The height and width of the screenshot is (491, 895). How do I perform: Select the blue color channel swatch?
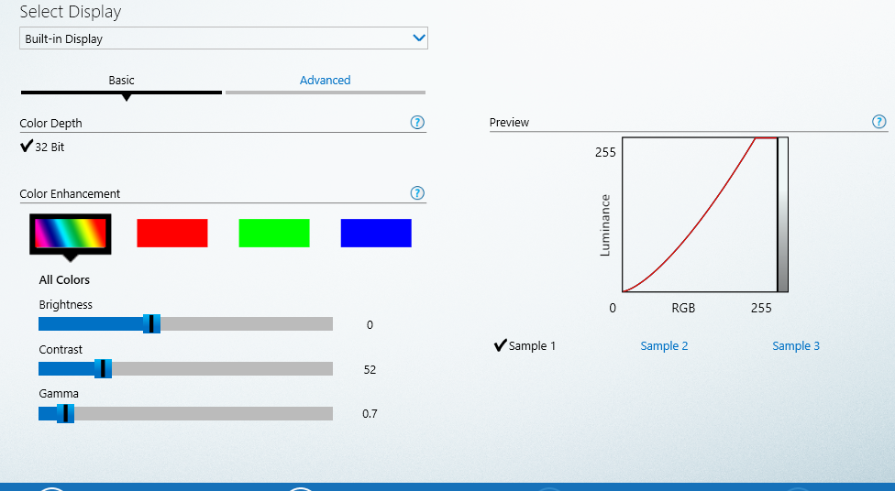[376, 234]
